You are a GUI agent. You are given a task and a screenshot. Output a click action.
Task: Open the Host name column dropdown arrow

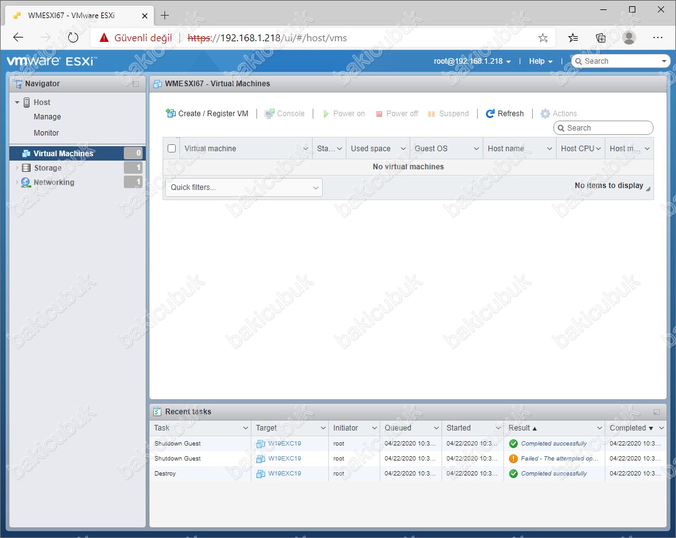click(x=549, y=149)
